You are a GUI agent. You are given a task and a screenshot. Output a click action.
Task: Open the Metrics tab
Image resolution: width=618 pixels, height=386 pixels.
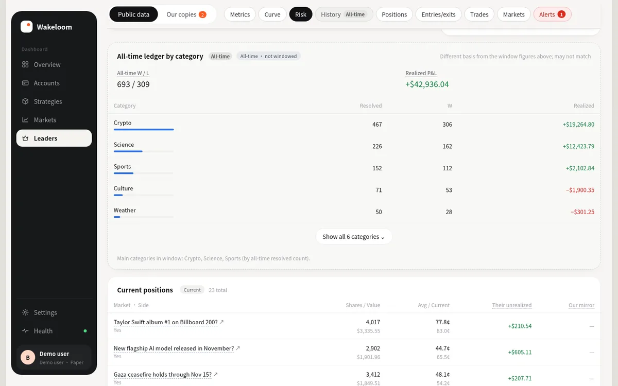coord(240,14)
